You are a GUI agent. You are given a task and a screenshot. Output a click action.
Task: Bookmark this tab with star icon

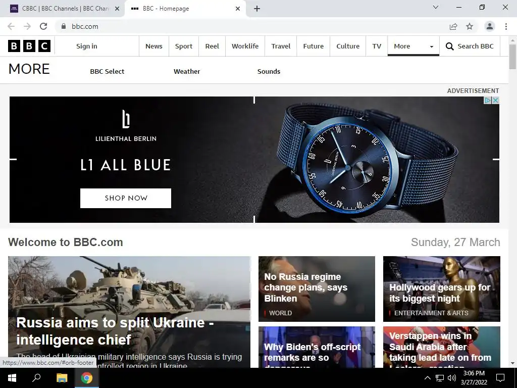pyautogui.click(x=470, y=26)
